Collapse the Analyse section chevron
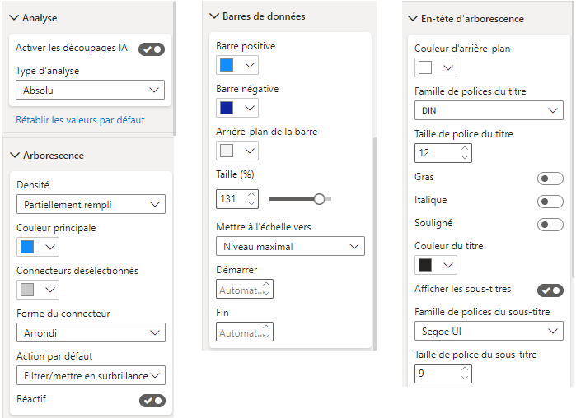This screenshot has height=418, width=576. point(14,17)
